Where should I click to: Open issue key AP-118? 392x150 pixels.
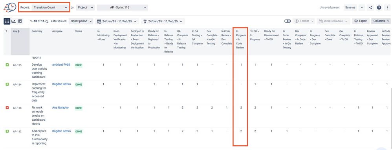(x=17, y=108)
